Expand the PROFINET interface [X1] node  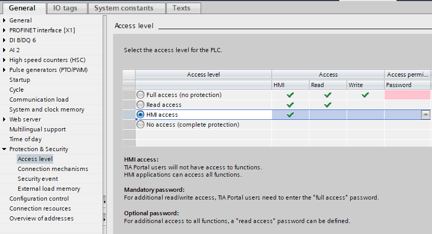coord(5,30)
